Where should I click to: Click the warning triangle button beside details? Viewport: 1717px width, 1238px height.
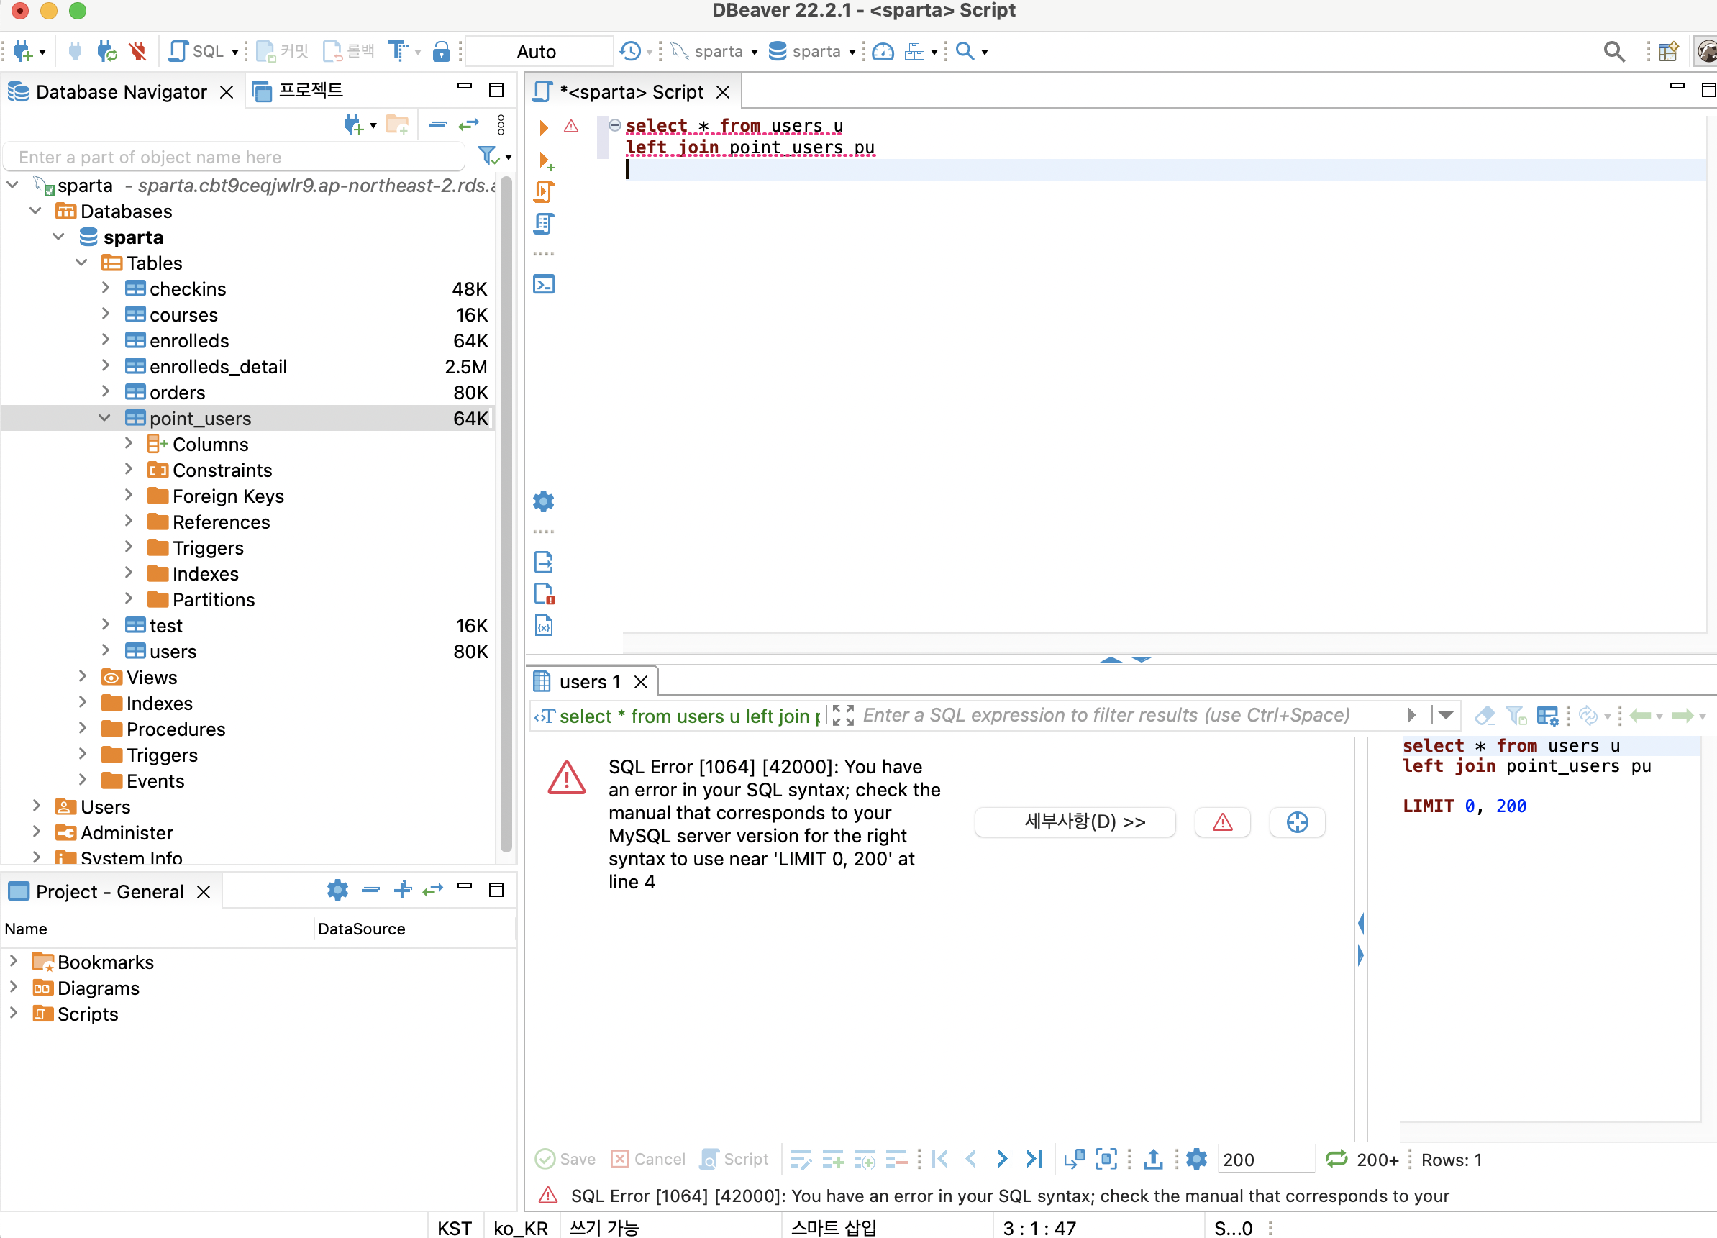click(1222, 822)
